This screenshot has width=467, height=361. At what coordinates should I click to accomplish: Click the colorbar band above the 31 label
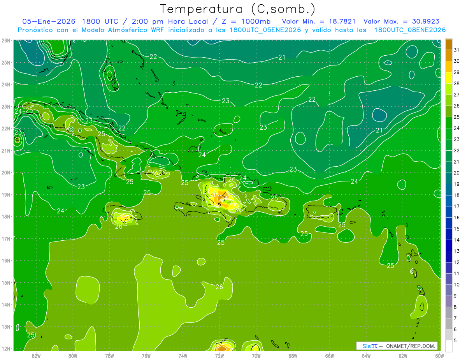pos(449,44)
